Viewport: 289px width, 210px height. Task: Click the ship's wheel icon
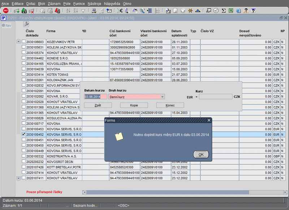click(190, 11)
